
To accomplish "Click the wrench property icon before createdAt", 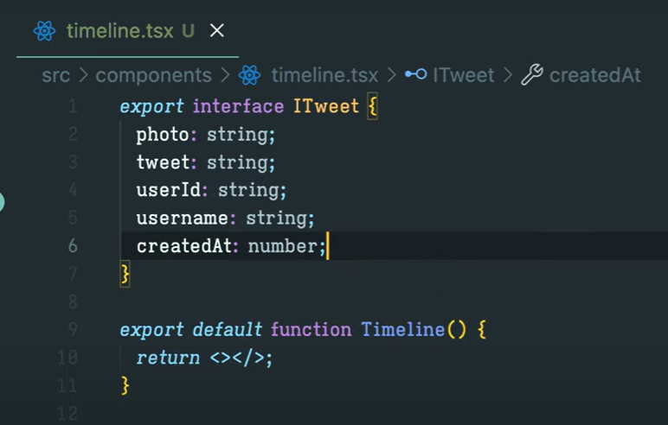I will [x=531, y=75].
